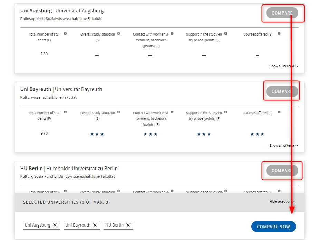Collapse panel via Hide selection
The image size is (318, 240).
282,202
